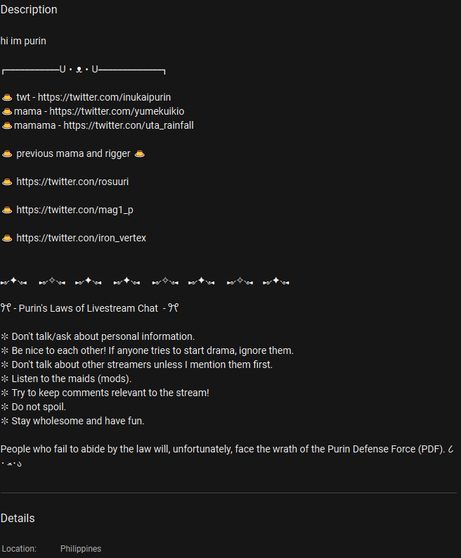Click the Details heading
Screen dimensions: 461x558
(18, 518)
